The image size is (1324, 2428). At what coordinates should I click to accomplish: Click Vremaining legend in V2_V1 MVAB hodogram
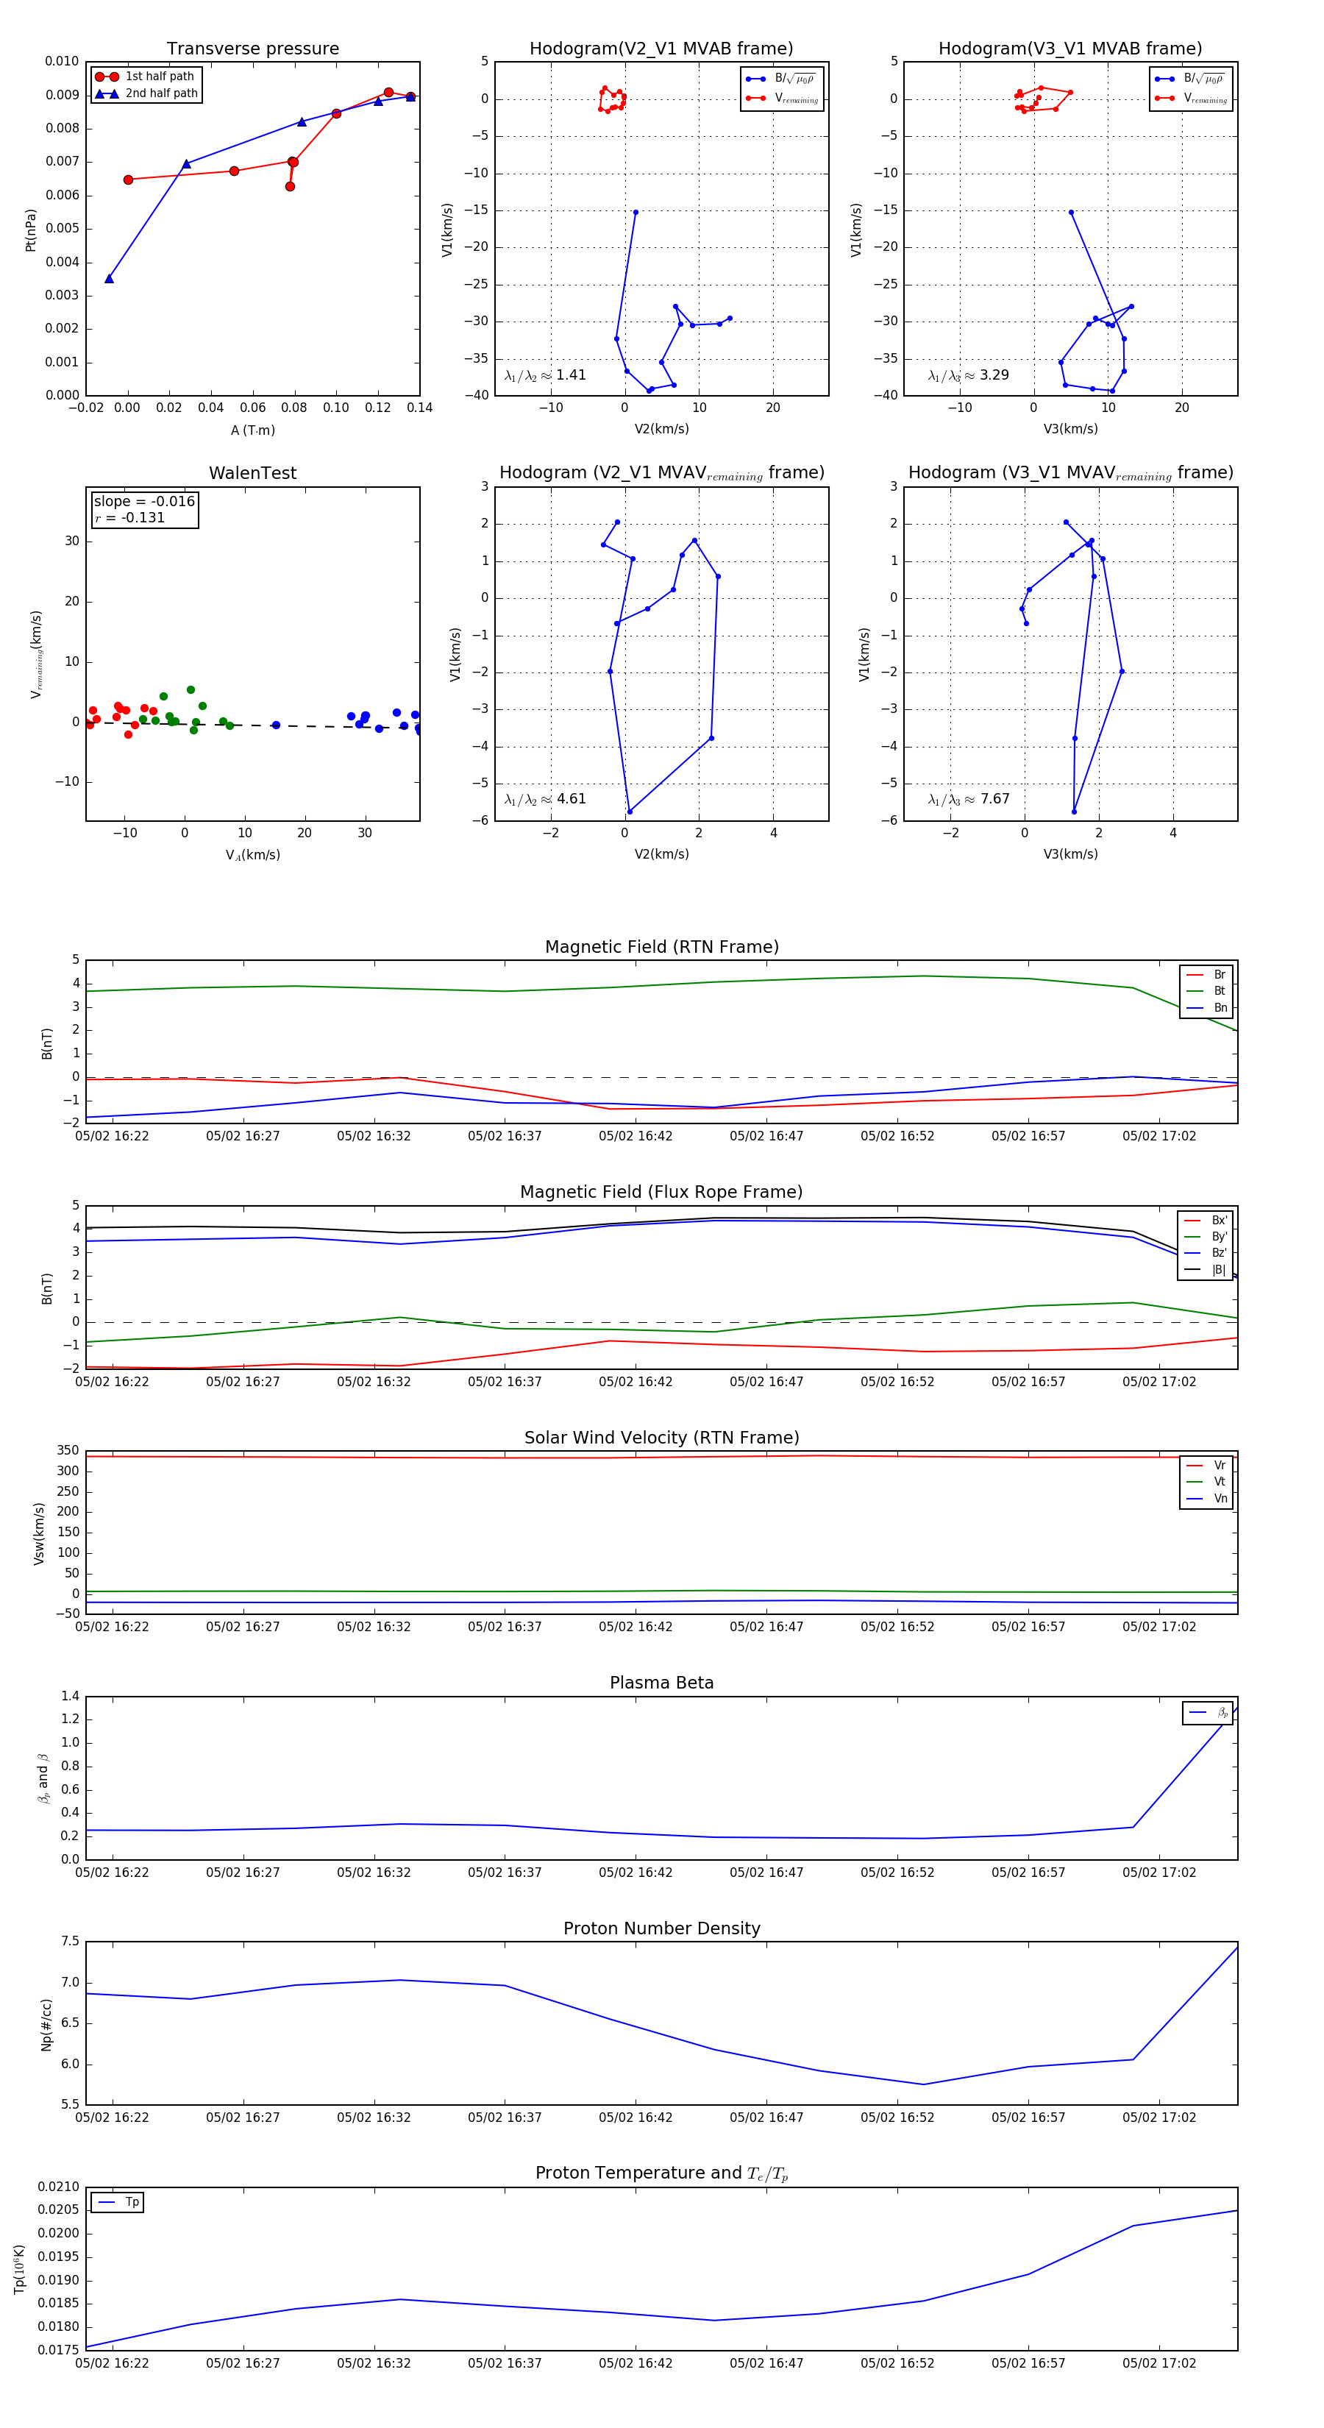[782, 98]
